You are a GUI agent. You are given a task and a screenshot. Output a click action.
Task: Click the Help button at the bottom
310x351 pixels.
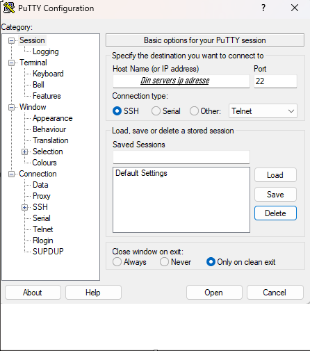[x=93, y=293]
